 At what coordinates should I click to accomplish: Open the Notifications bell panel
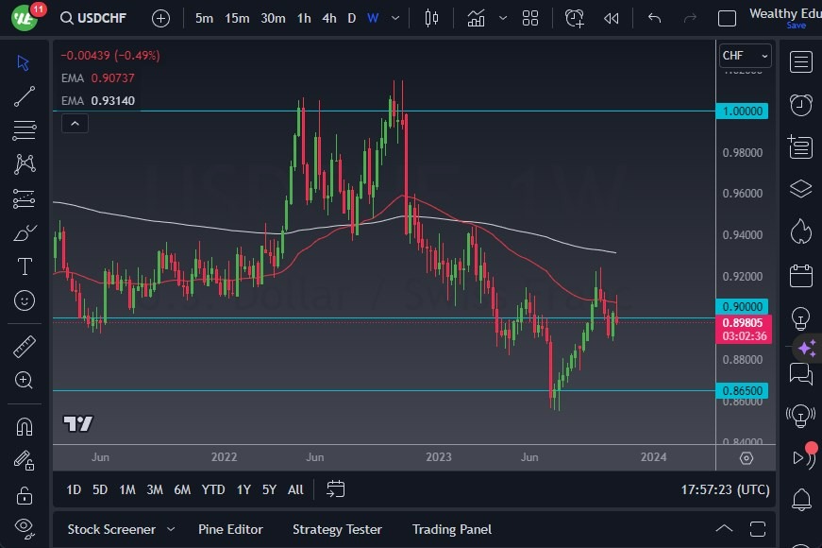pos(800,496)
